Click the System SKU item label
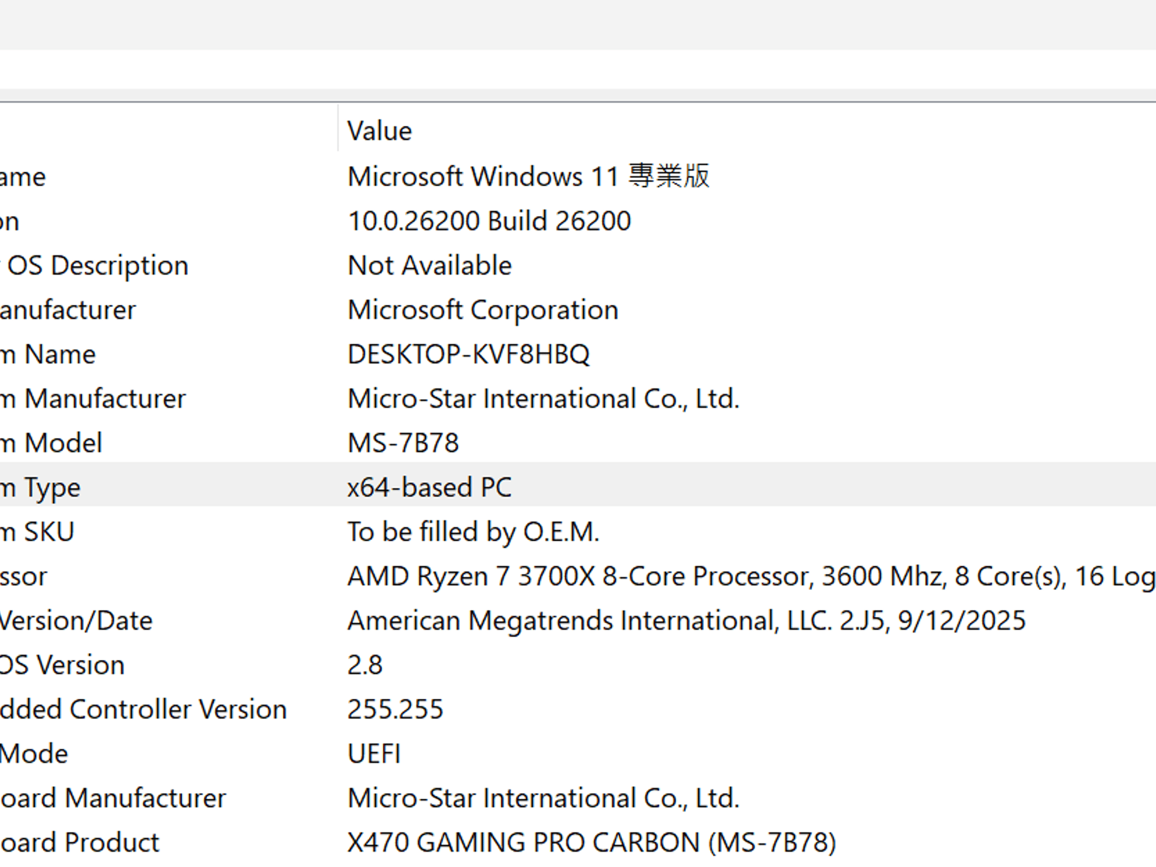The image size is (1156, 867). pyautogui.click(x=37, y=532)
